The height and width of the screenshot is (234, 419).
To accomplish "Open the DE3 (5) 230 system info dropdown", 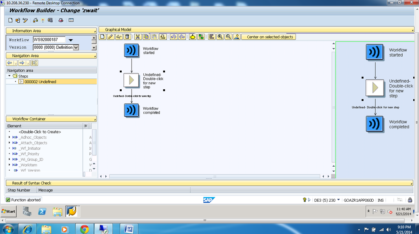I will [338, 200].
